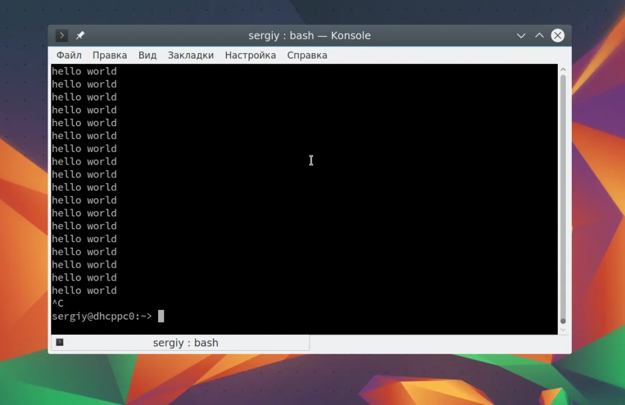Click the scrollbar up arrow
The width and height of the screenshot is (625, 405).
[x=563, y=70]
